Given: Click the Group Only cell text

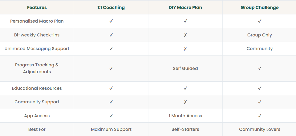Looking at the screenshot, I should click(260, 35).
